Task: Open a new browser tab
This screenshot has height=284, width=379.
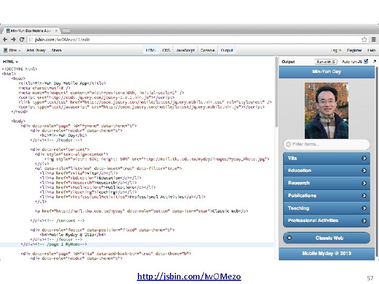Action: 66,31
